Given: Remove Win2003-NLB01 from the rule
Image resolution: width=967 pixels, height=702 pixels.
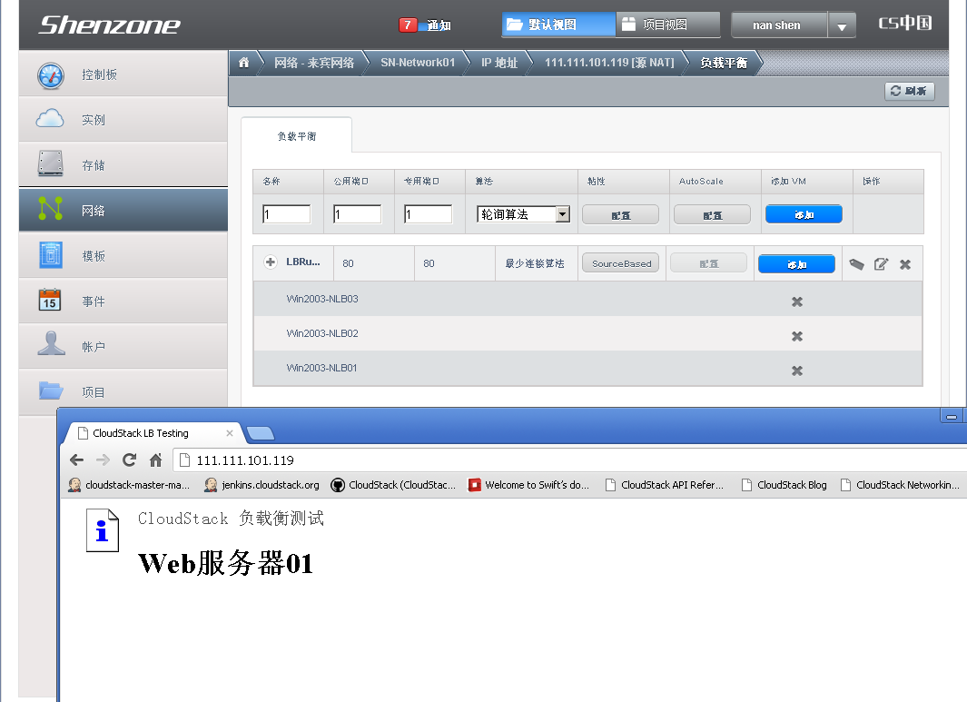Looking at the screenshot, I should coord(797,371).
